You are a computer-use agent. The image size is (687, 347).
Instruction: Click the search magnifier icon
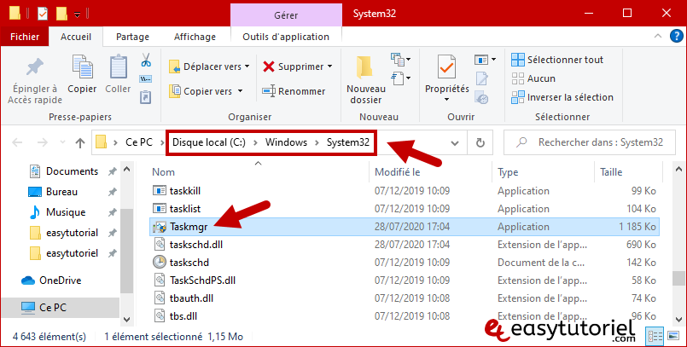521,142
